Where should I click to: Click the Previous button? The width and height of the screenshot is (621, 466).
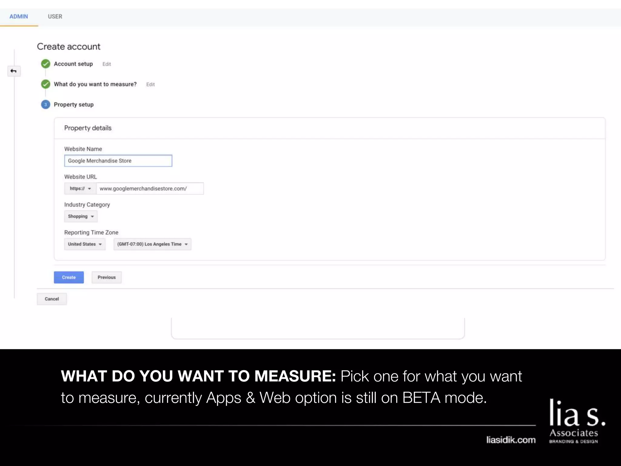[107, 277]
